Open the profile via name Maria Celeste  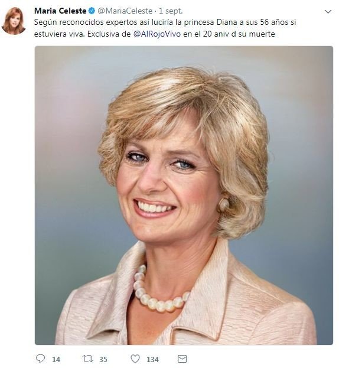60,11
